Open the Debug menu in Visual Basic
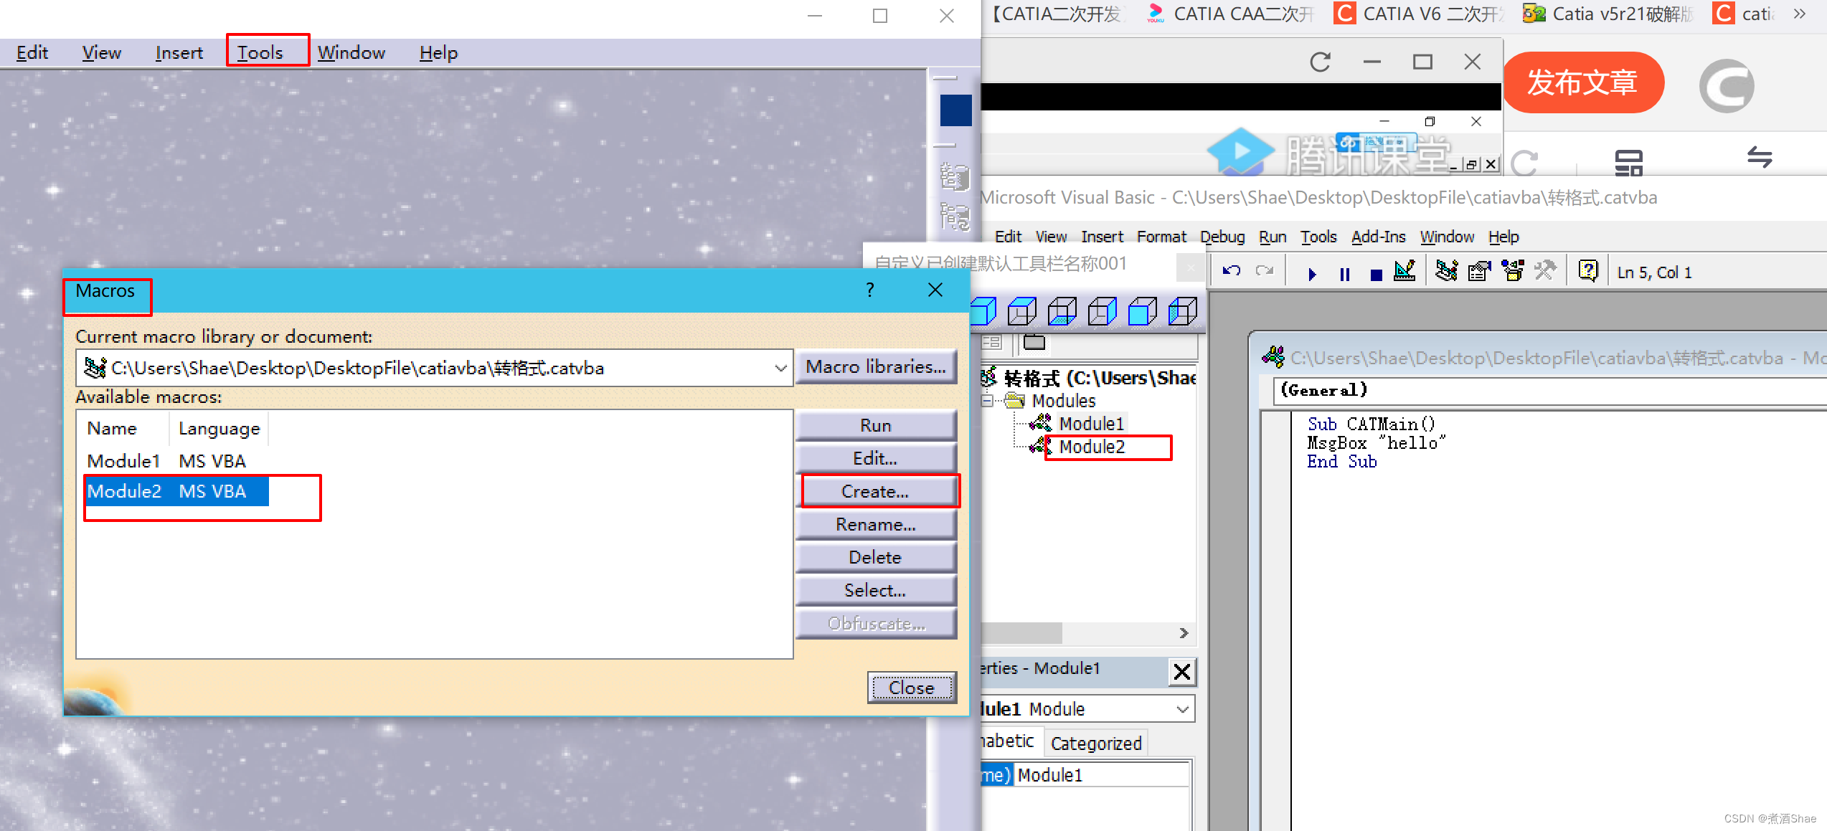The image size is (1827, 831). [1222, 237]
